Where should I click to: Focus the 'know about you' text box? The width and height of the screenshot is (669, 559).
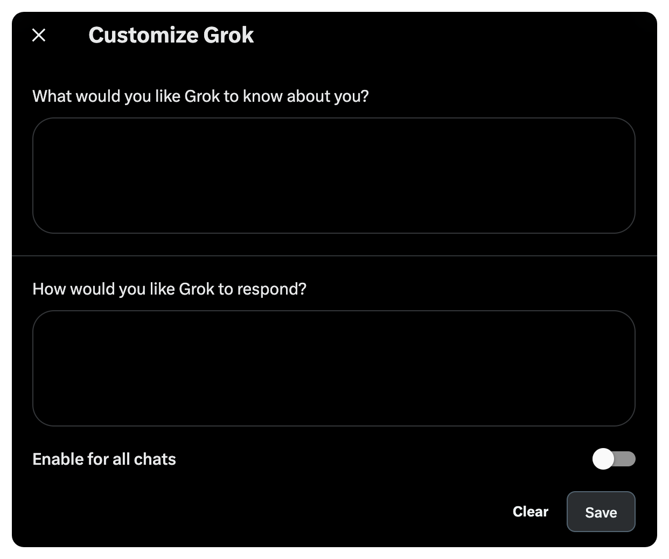point(334,176)
